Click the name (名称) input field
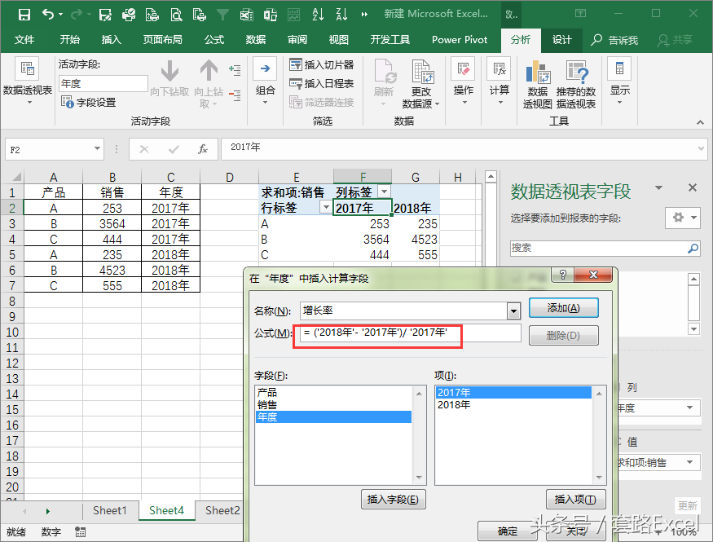The height and width of the screenshot is (542, 713). point(404,311)
